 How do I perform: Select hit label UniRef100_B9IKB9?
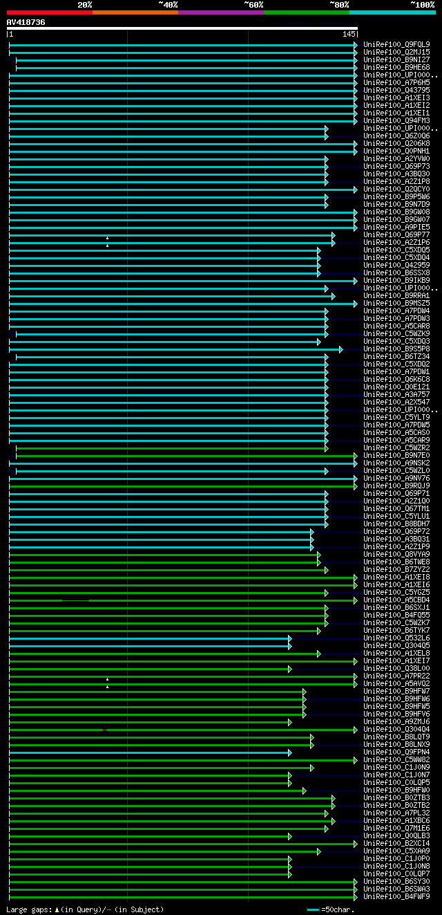point(396,280)
